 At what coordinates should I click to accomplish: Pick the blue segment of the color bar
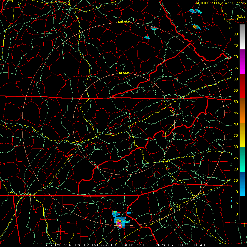242,184
